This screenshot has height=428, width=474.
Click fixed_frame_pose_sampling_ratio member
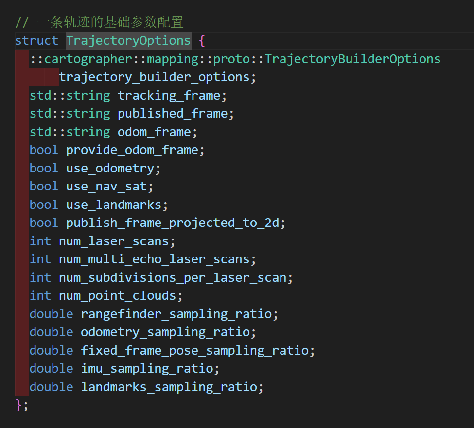click(194, 350)
